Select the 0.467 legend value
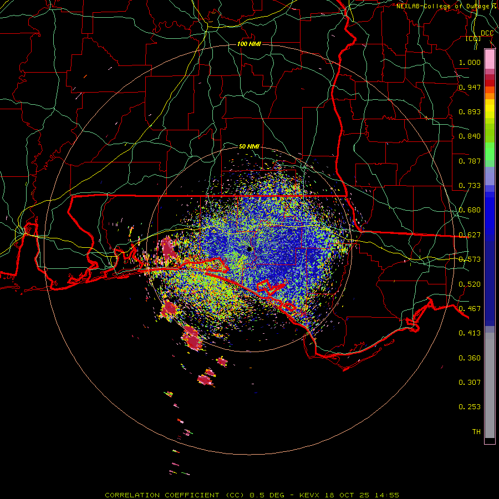Screen dimensions: 499x499 [x=470, y=309]
